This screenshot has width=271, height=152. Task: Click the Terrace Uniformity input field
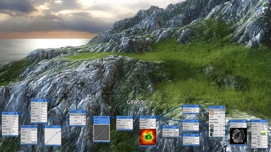tap(129, 125)
